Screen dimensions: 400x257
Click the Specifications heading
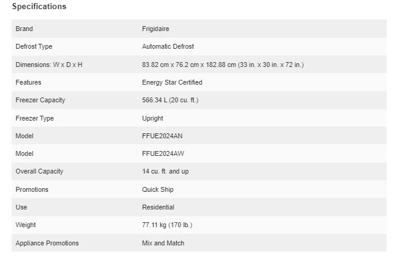pyautogui.click(x=39, y=7)
